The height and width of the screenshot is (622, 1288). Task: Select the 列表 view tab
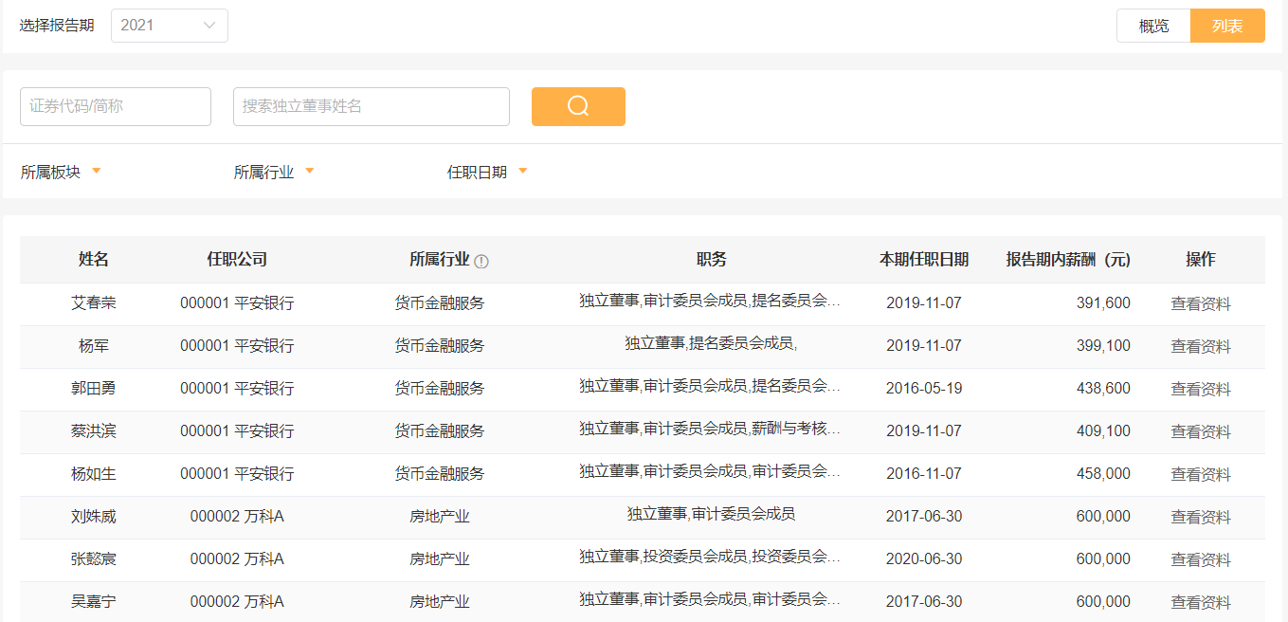point(1227,26)
